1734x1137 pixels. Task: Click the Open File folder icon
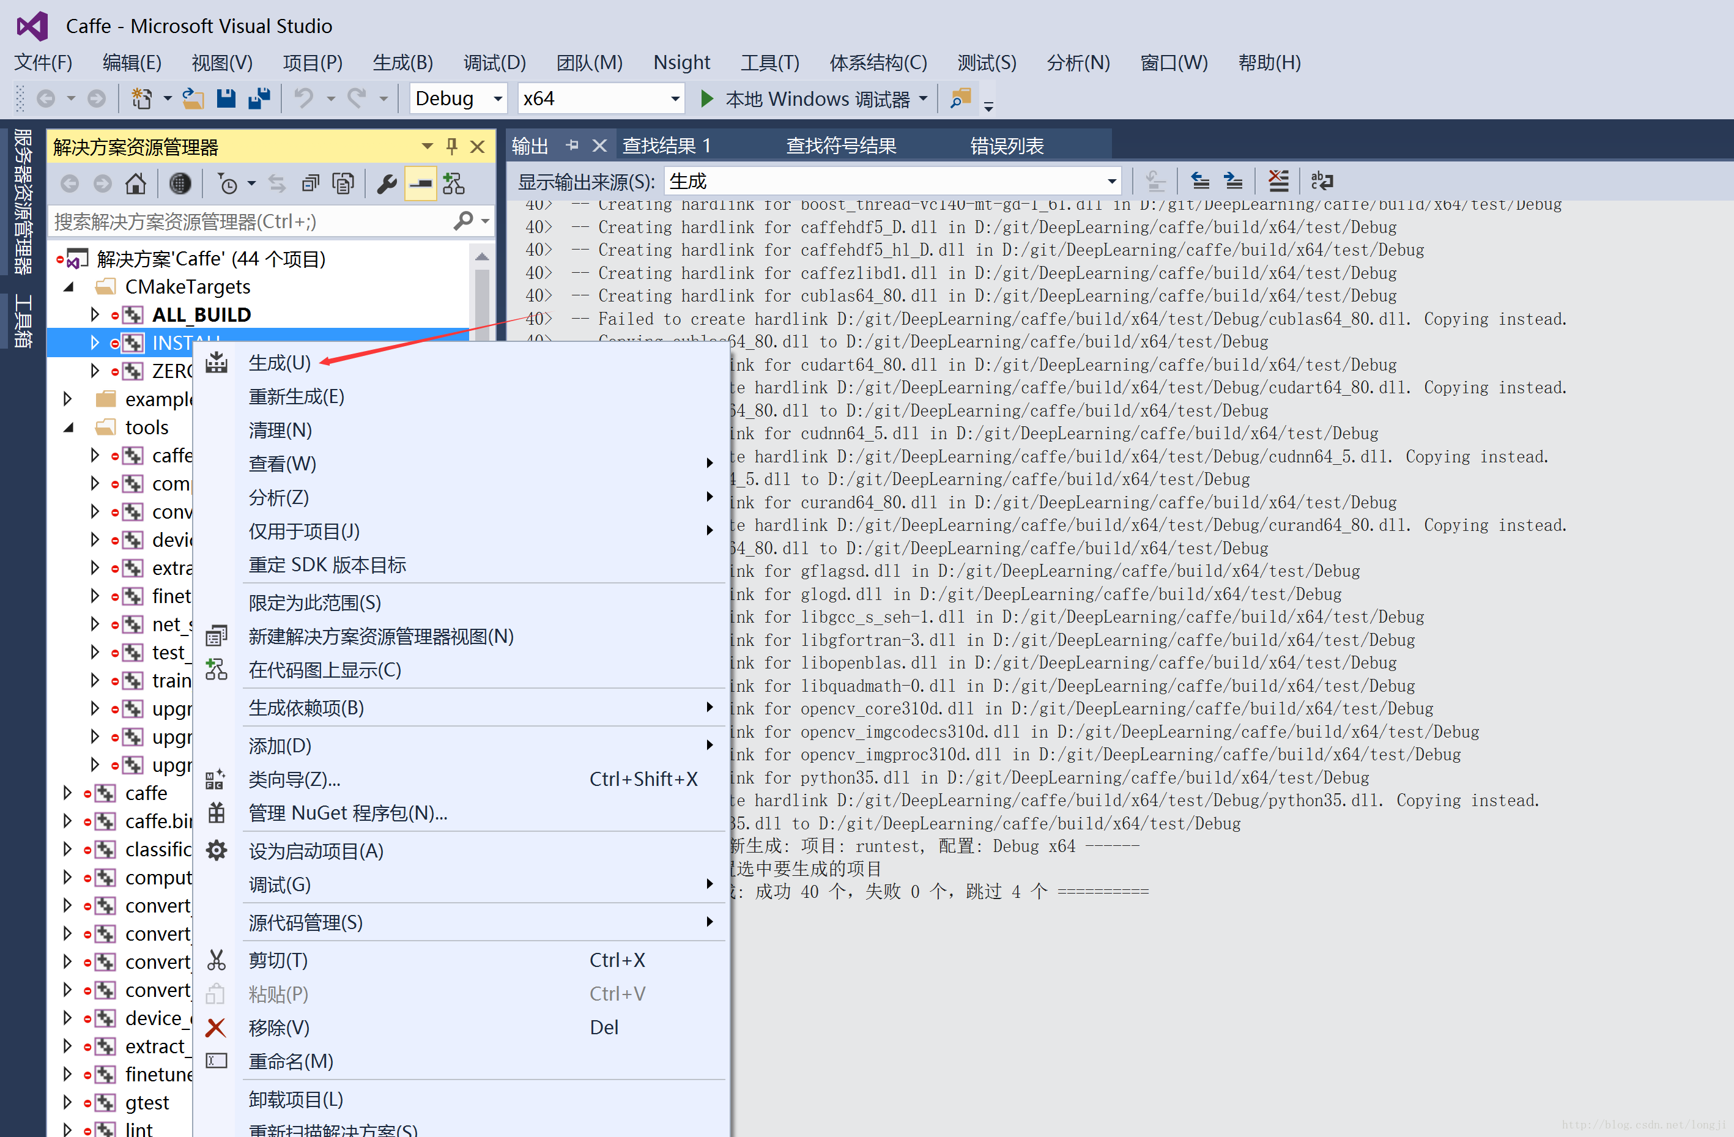[x=193, y=98]
